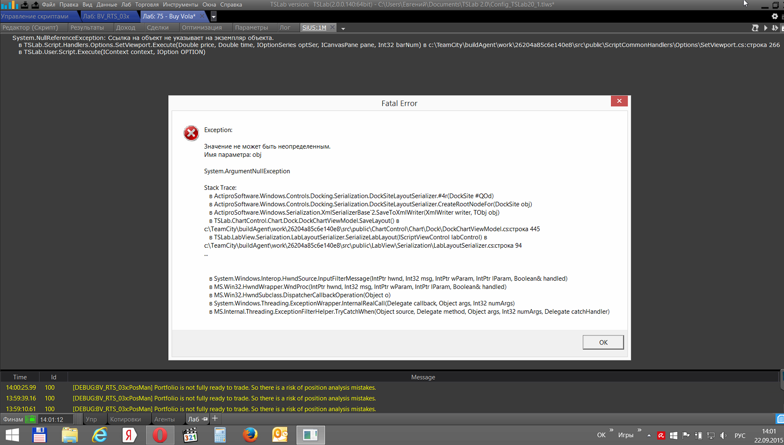Screen dimensions: 784x445
Task: Open File Explorer from the taskbar
Action: [x=69, y=435]
